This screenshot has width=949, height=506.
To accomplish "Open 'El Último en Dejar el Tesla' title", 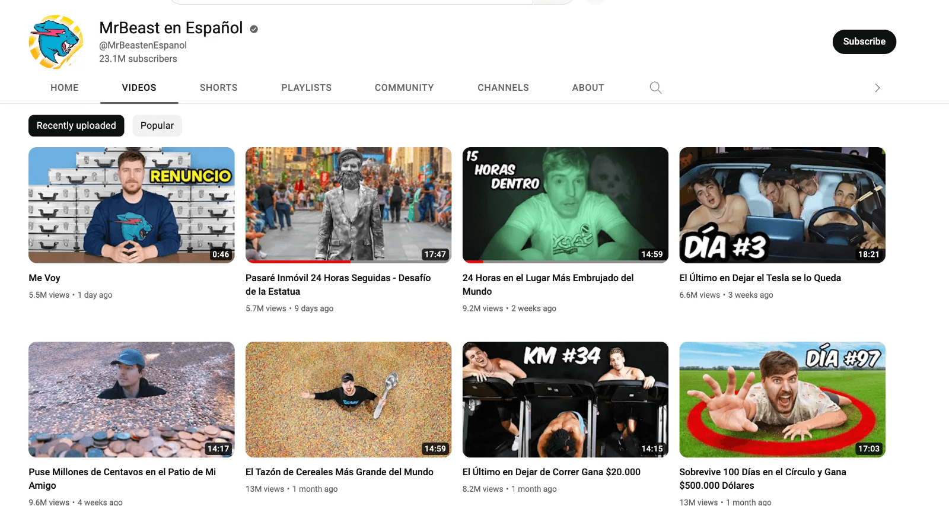I will 760,278.
